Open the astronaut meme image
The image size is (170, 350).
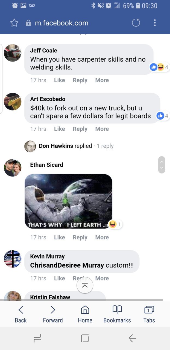[68, 201]
